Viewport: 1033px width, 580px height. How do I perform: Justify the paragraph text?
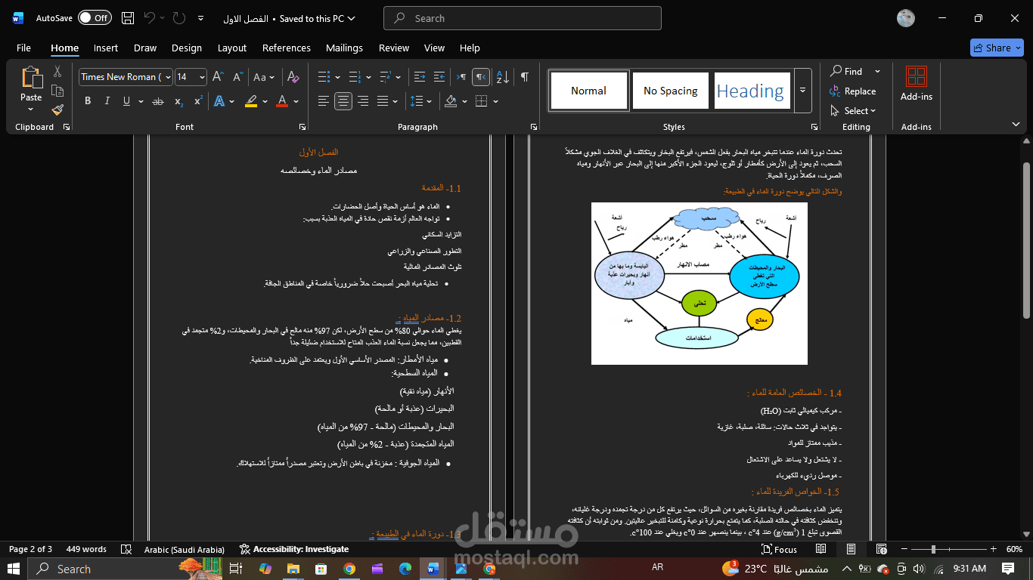(x=383, y=101)
